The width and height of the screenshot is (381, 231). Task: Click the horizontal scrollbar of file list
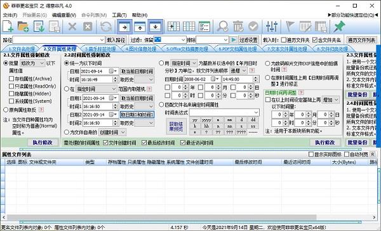[161, 217]
